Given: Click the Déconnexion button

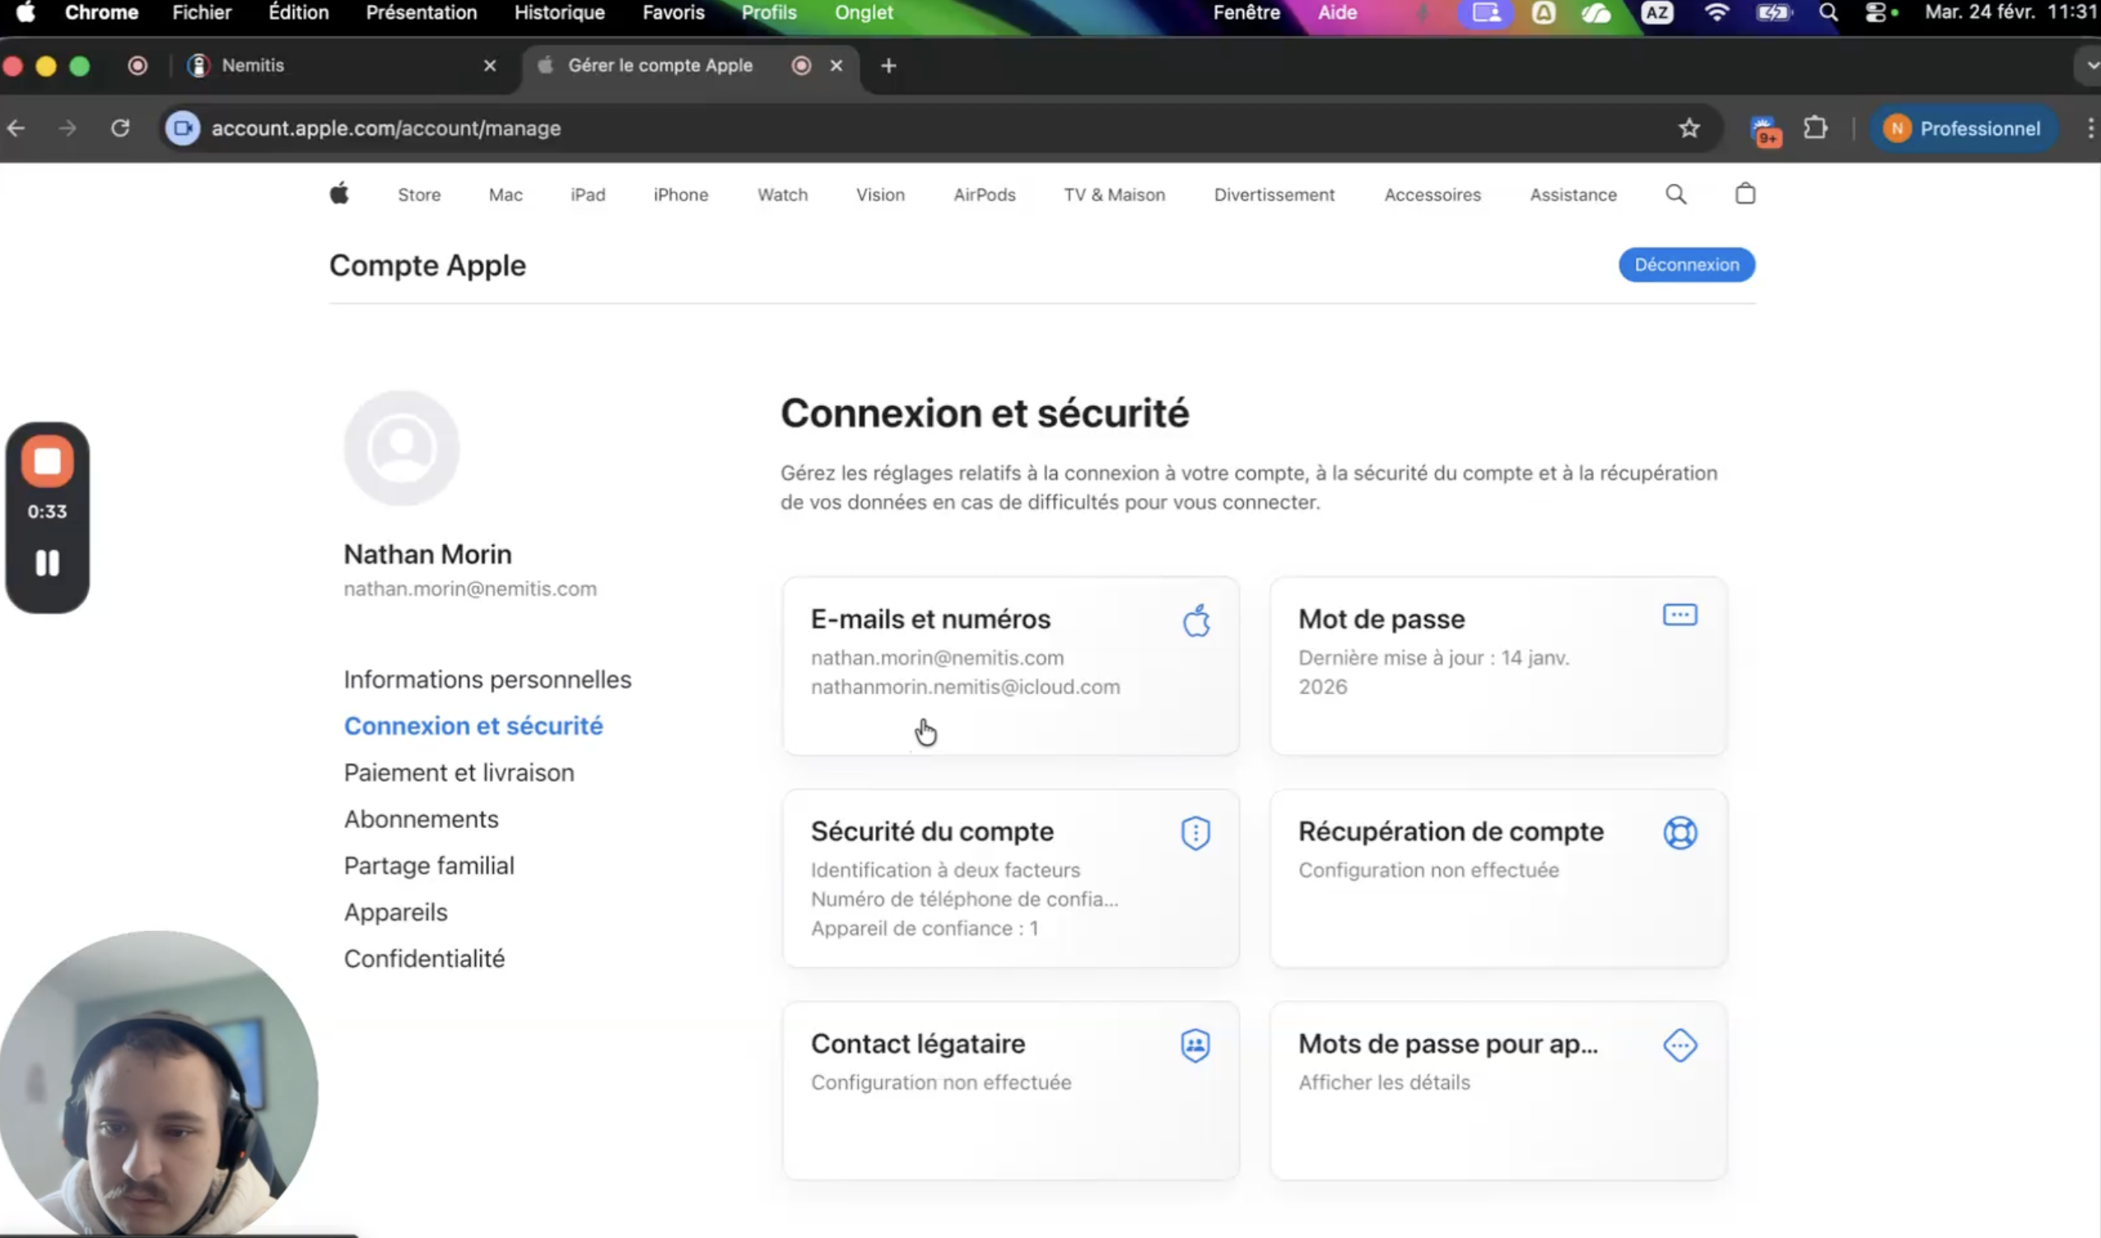Looking at the screenshot, I should (1686, 264).
